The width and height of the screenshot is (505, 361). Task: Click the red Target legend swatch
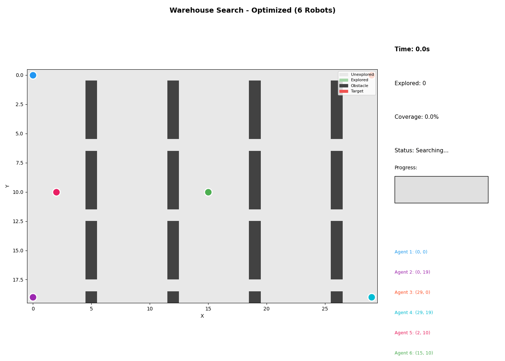pyautogui.click(x=344, y=91)
